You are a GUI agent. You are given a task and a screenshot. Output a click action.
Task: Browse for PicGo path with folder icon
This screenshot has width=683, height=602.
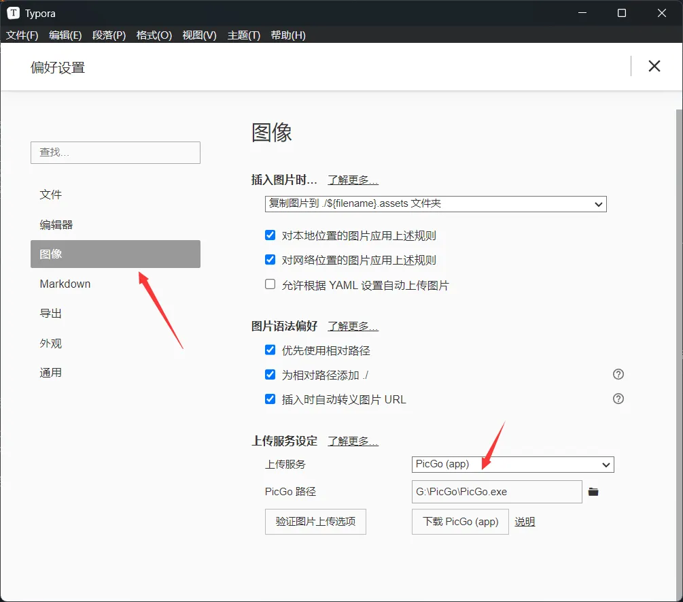coord(593,492)
